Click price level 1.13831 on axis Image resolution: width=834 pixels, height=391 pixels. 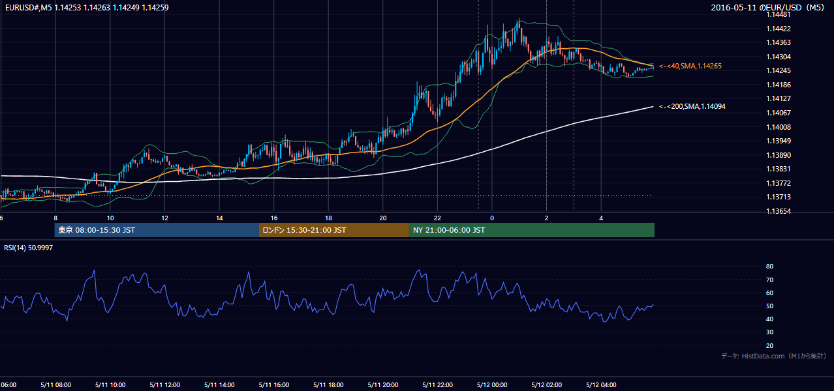779,169
